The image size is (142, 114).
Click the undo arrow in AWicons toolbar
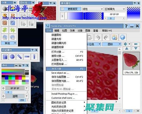(98, 37)
